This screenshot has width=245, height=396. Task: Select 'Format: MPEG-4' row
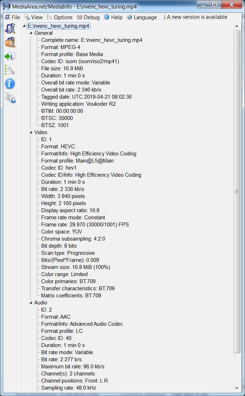click(x=61, y=47)
